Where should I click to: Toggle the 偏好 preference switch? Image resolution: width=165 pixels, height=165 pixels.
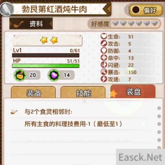[x=146, y=10]
